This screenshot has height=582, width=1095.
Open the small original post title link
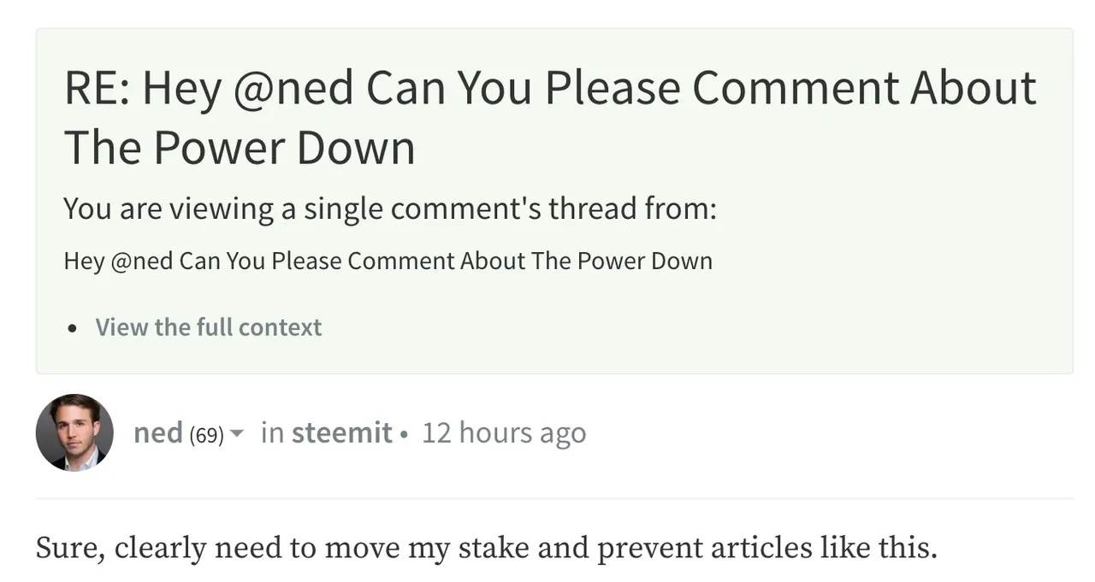click(x=388, y=261)
